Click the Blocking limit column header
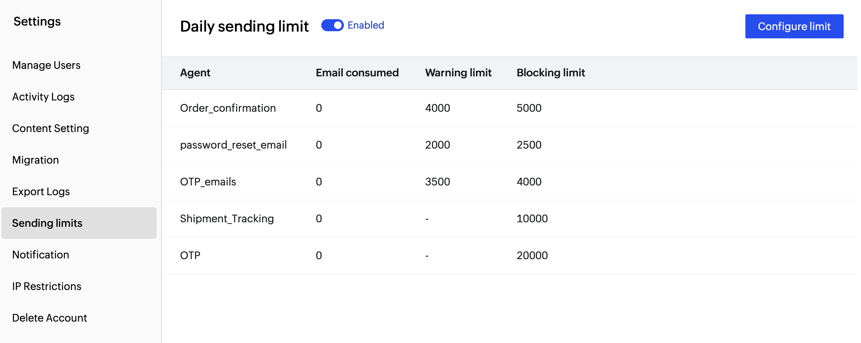The height and width of the screenshot is (343, 861). 551,73
